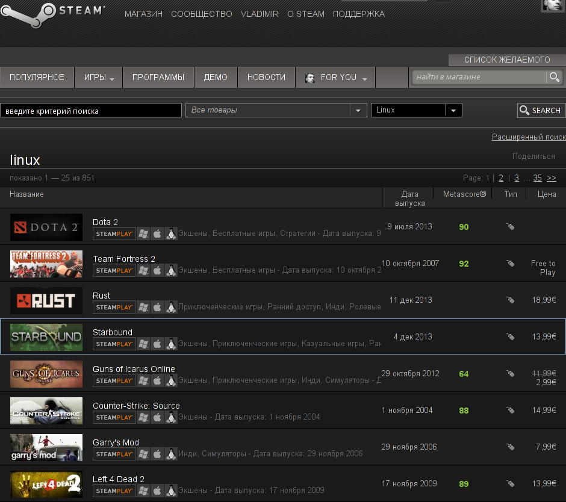Screen dimensions: 566x502
Task: Click the type icon in the Garry's Mod row
Action: coord(511,447)
